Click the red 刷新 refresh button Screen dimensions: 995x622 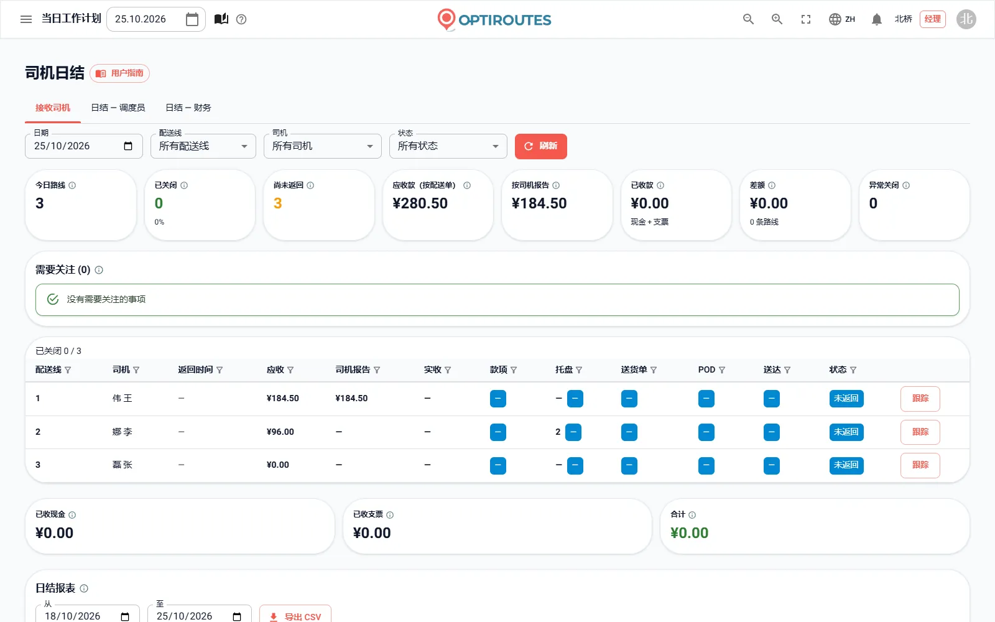[541, 146]
